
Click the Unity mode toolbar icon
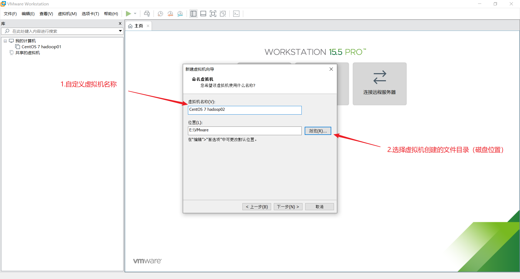point(223,14)
